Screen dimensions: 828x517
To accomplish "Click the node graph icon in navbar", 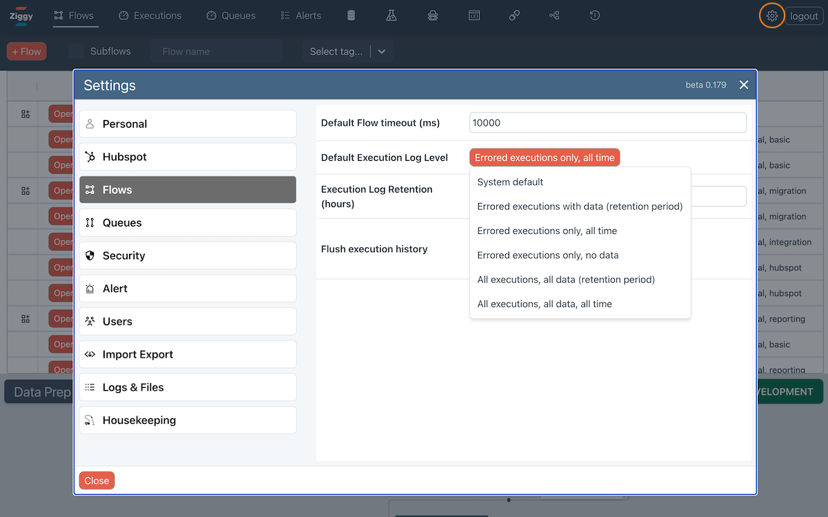I will (554, 15).
